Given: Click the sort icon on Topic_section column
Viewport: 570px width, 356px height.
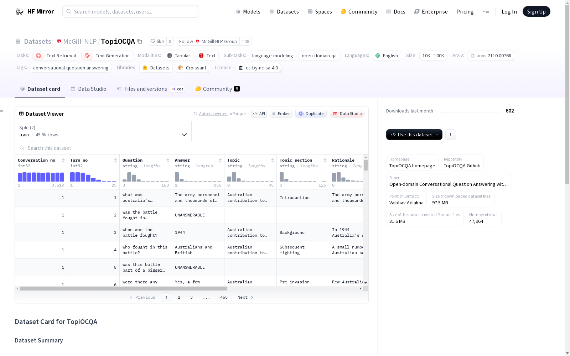Looking at the screenshot, I should click(x=325, y=160).
